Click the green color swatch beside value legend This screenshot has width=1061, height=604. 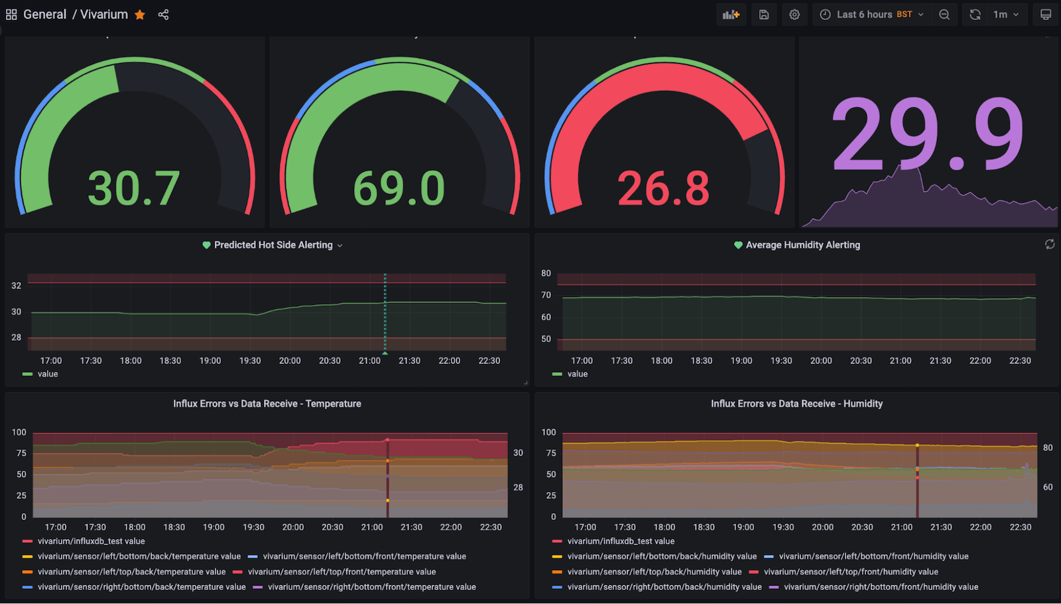point(27,373)
